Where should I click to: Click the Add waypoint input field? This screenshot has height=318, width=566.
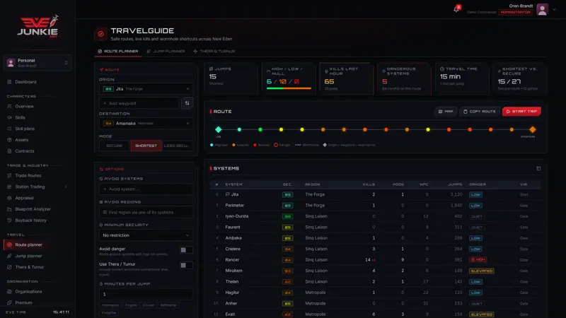tap(139, 103)
